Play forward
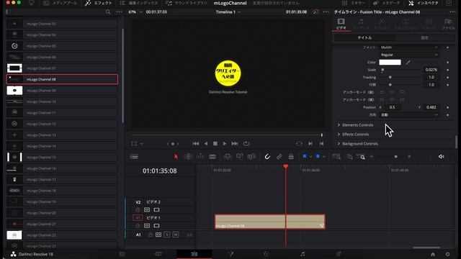This screenshot has width=461, height=259. click(x=225, y=144)
